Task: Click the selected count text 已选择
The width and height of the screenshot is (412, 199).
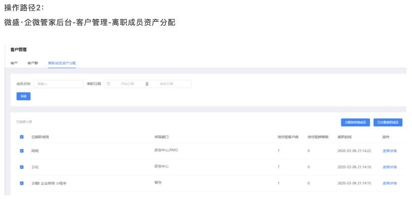Action: click(x=24, y=122)
